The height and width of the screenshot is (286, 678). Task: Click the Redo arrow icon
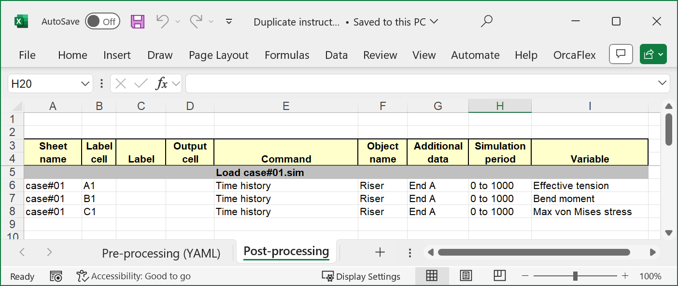click(196, 22)
